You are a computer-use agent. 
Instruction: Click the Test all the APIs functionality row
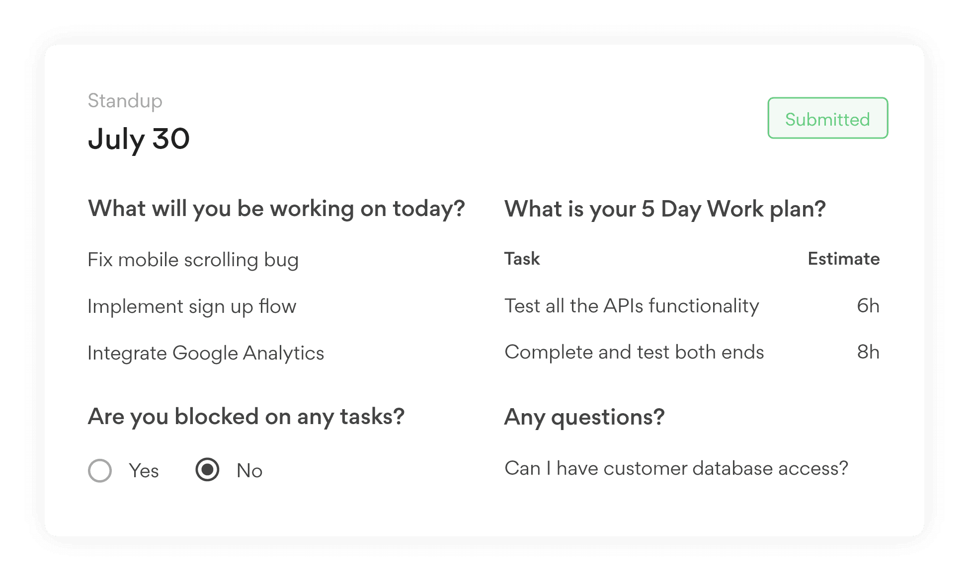tap(632, 306)
